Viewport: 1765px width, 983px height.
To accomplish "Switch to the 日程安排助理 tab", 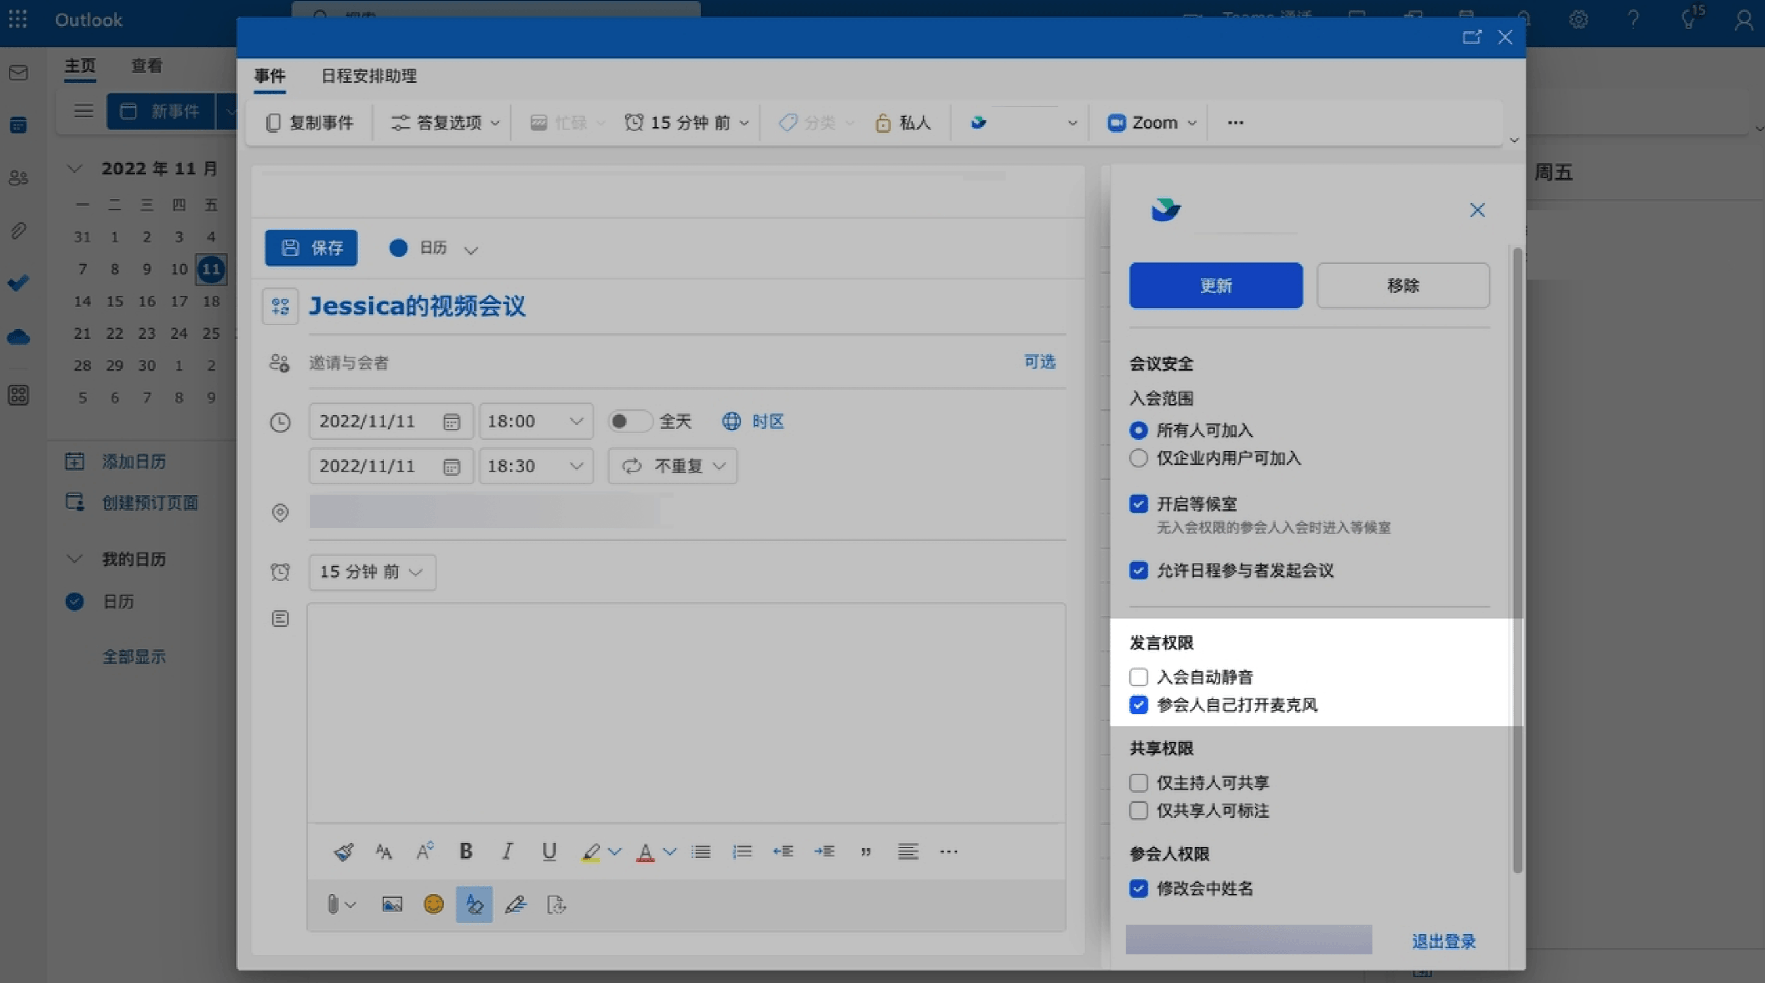I will 369,75.
